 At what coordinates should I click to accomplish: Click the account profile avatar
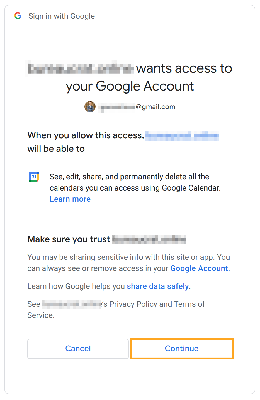[90, 107]
